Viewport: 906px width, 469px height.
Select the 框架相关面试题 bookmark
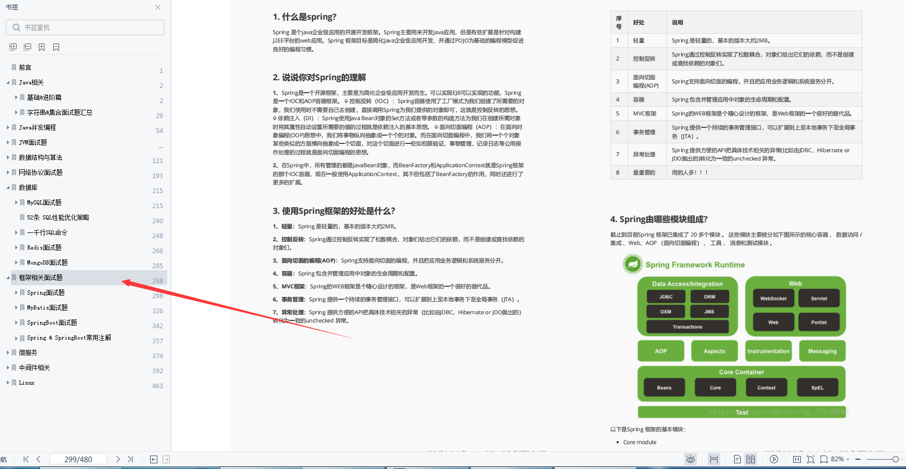(x=40, y=277)
